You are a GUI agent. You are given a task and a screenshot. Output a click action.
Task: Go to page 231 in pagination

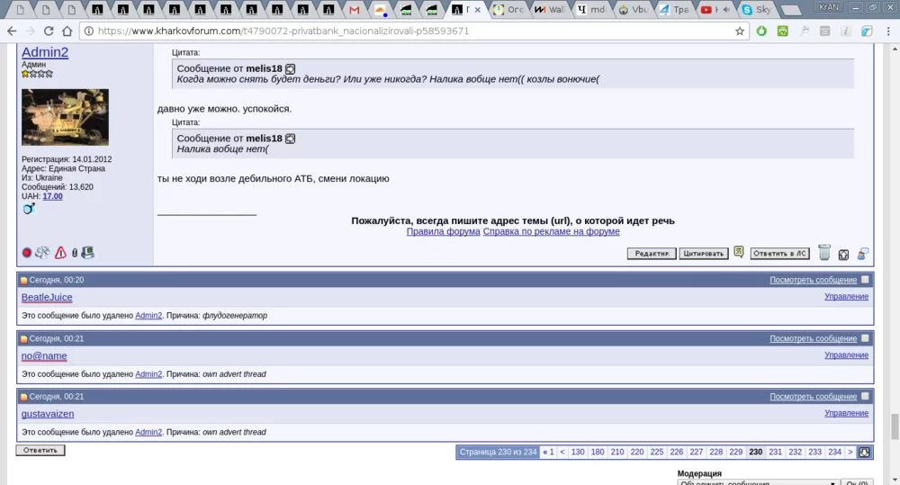coord(775,453)
